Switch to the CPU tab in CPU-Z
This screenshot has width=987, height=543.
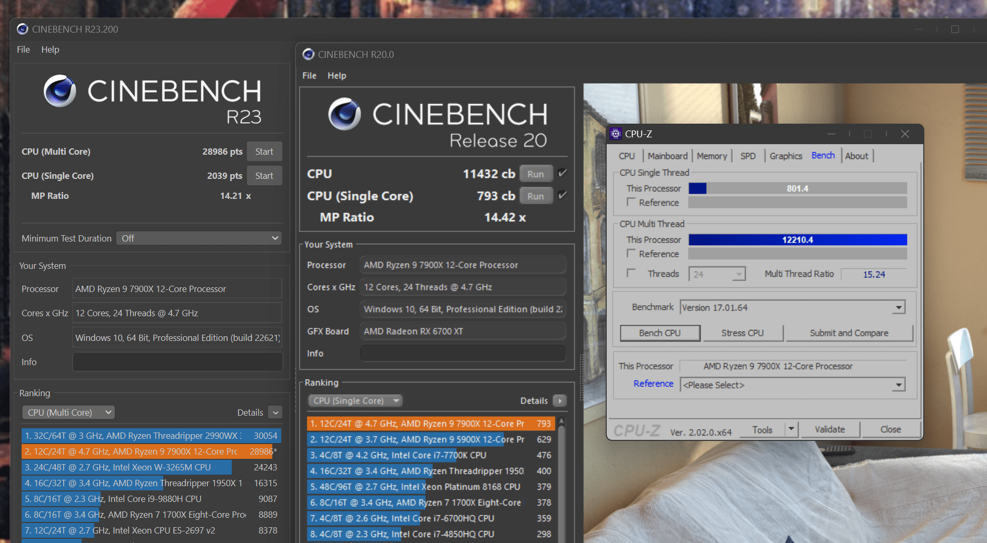(x=627, y=156)
